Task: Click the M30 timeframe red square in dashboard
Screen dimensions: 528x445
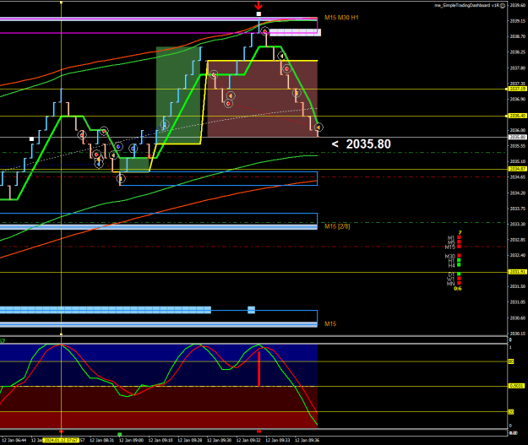Action: click(x=459, y=256)
